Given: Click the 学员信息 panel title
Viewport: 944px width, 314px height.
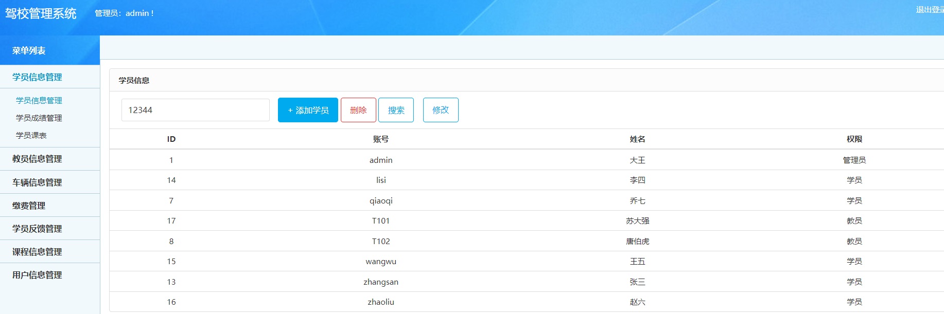Looking at the screenshot, I should [134, 80].
